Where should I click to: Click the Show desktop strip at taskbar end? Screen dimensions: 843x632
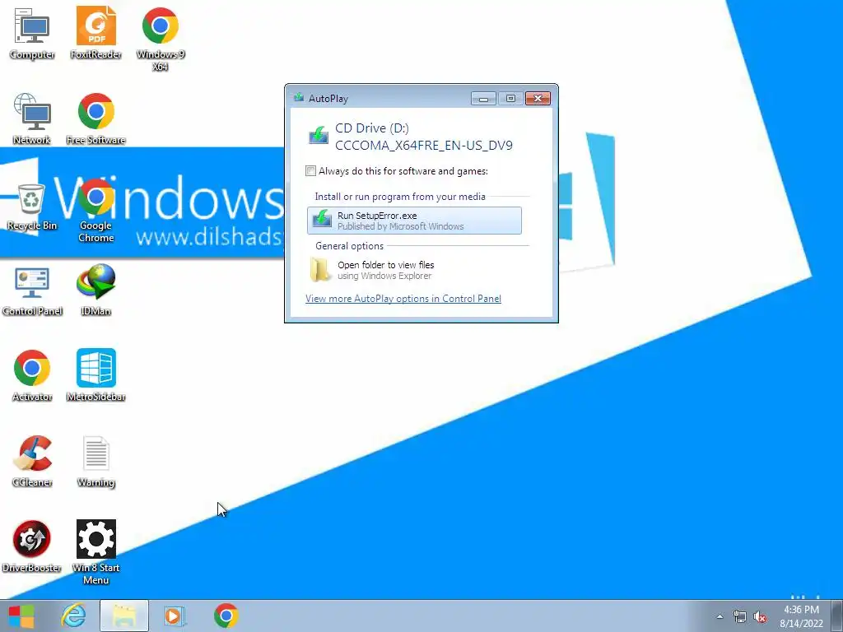(x=837, y=616)
